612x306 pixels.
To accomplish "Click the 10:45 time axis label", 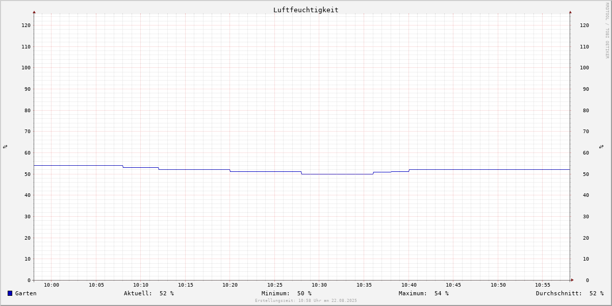I will tap(453, 285).
